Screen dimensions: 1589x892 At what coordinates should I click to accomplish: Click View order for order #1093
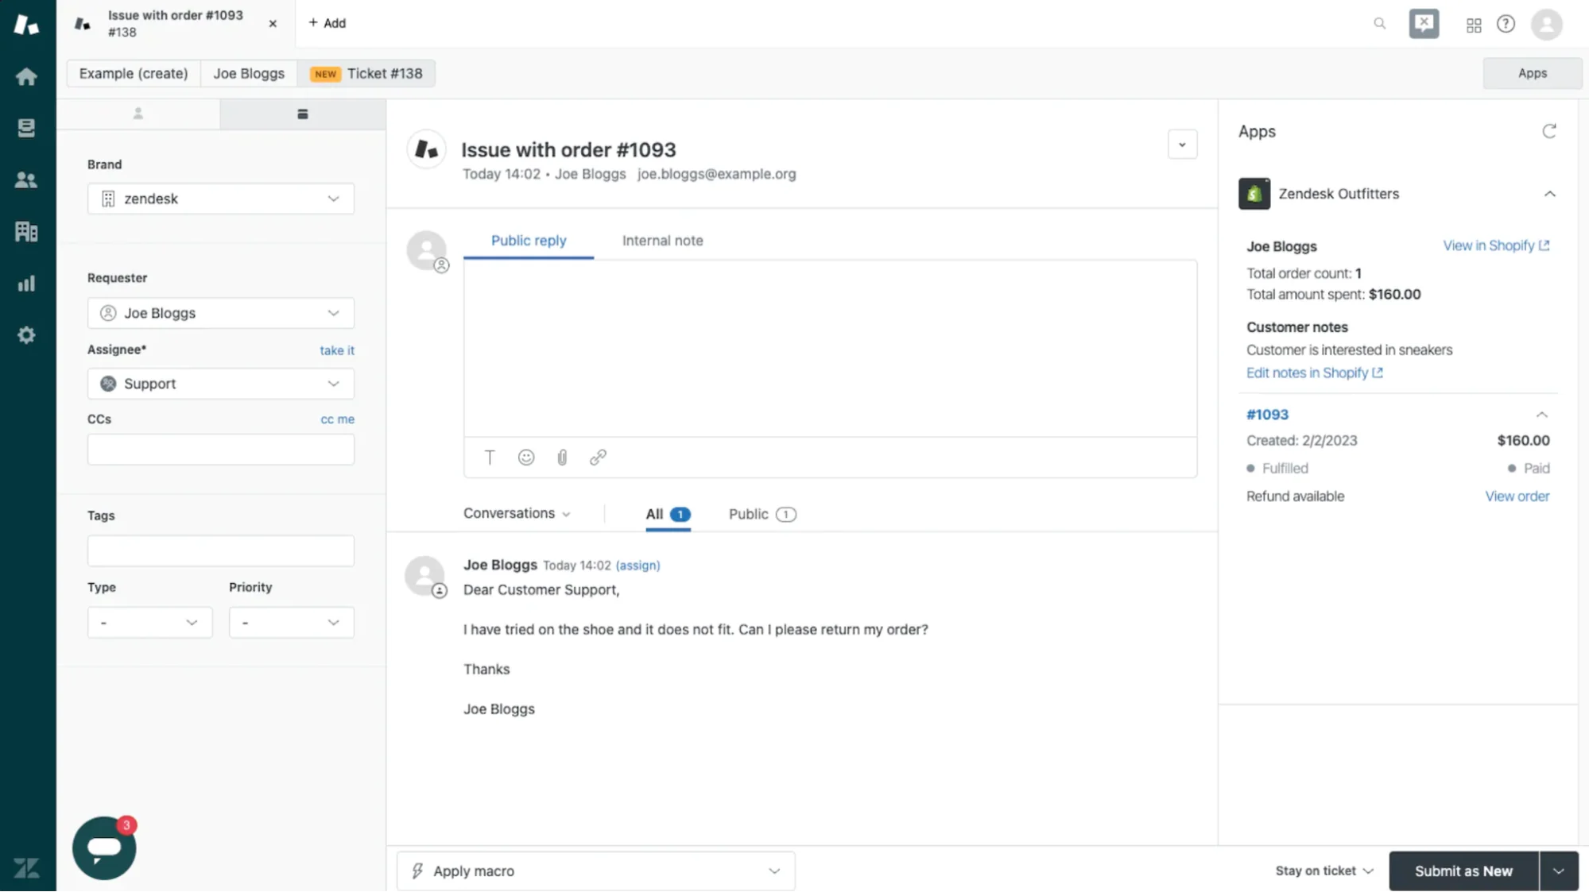point(1517,496)
